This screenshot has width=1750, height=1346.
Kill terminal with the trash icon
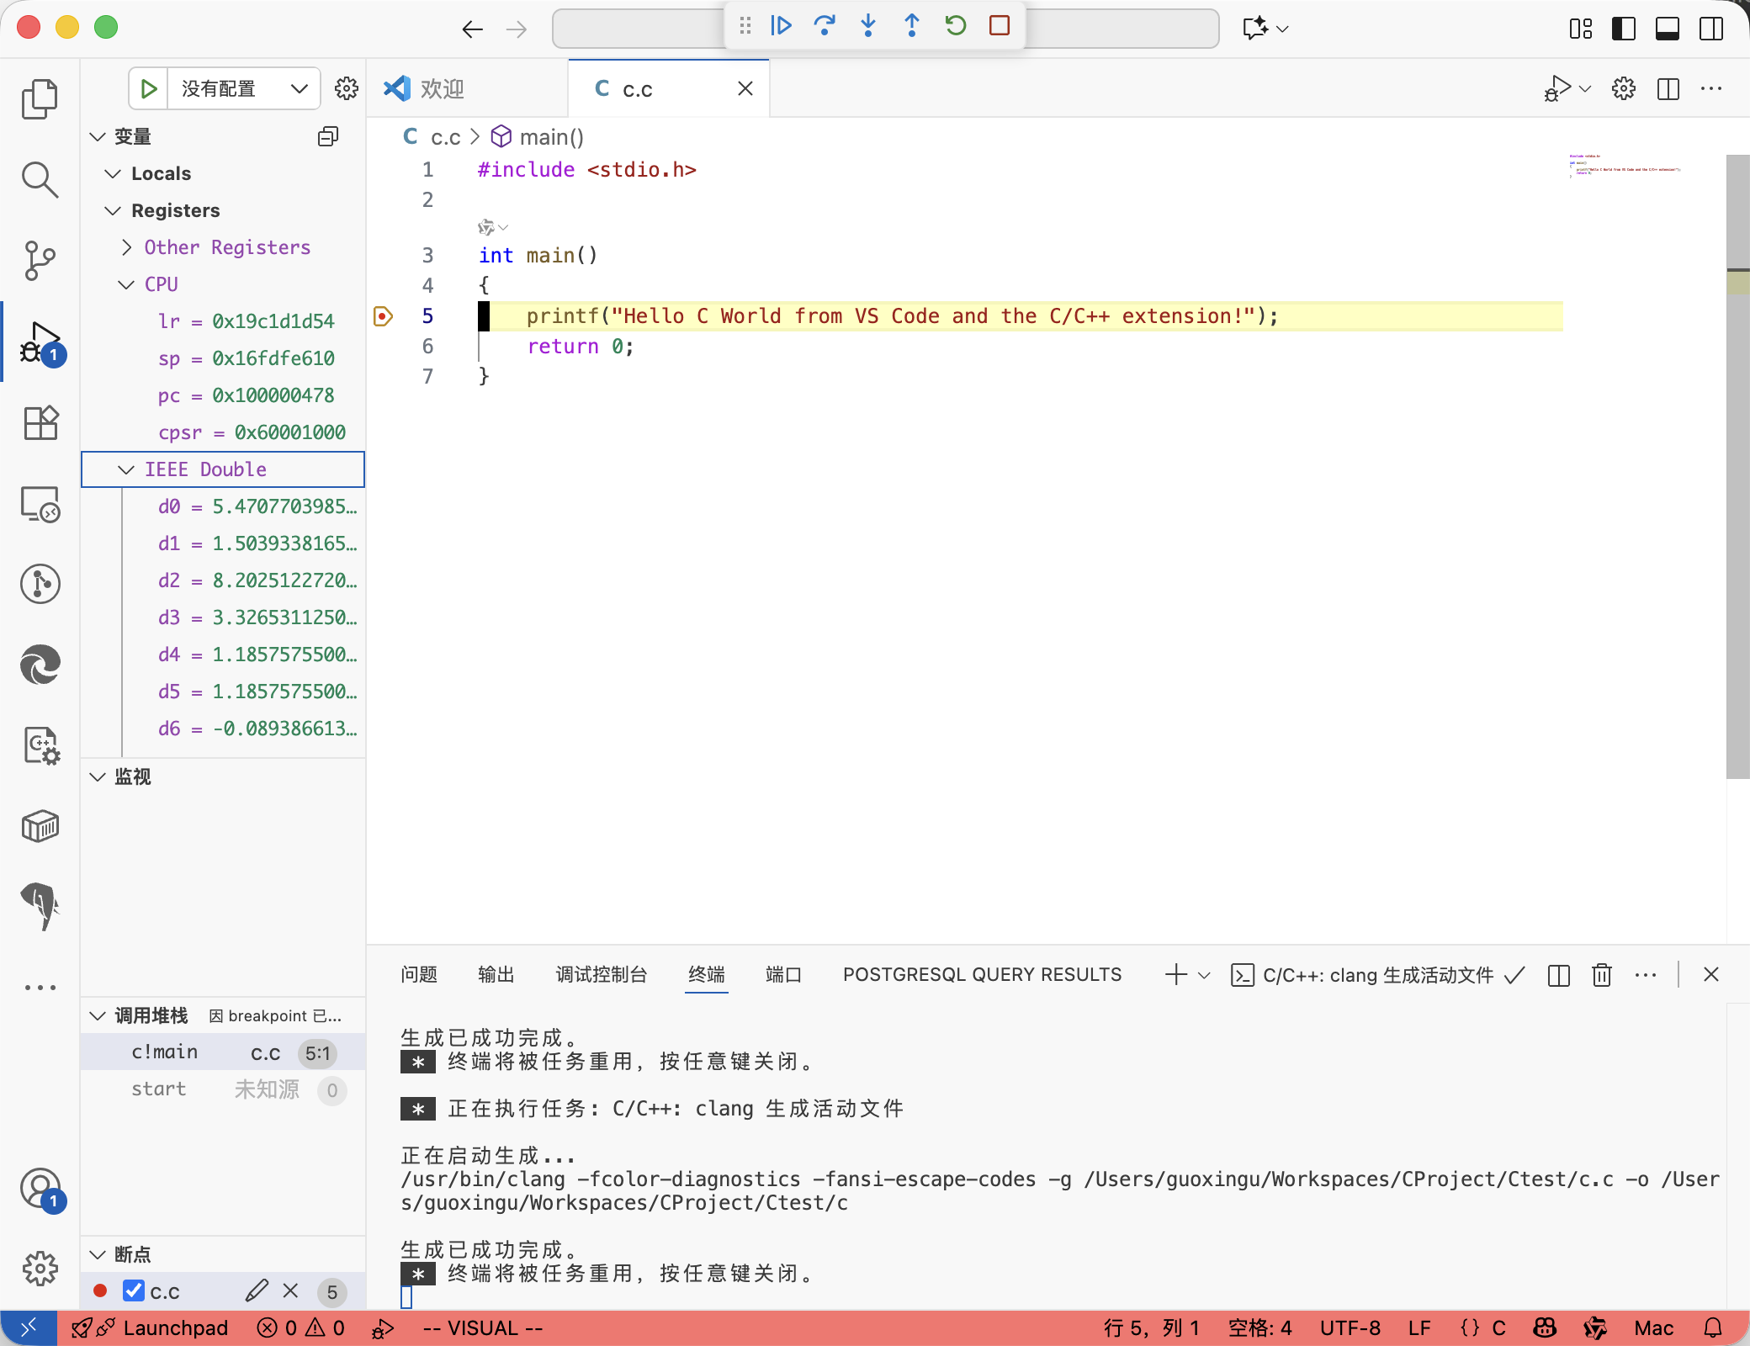pyautogui.click(x=1601, y=975)
